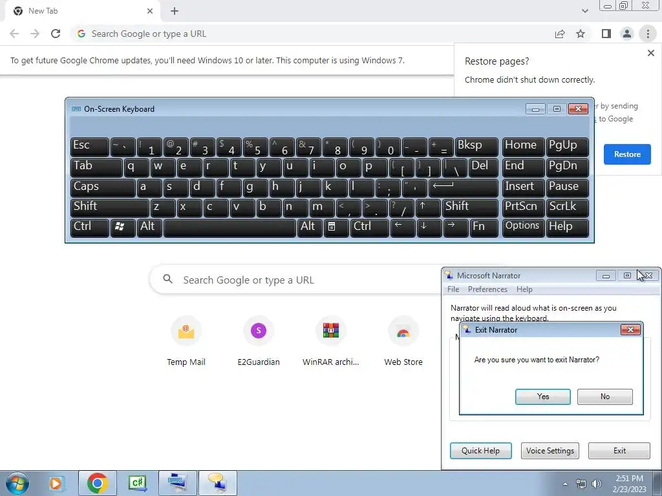The image size is (662, 496).
Task: Open the Web Store shortcut
Action: (403, 341)
